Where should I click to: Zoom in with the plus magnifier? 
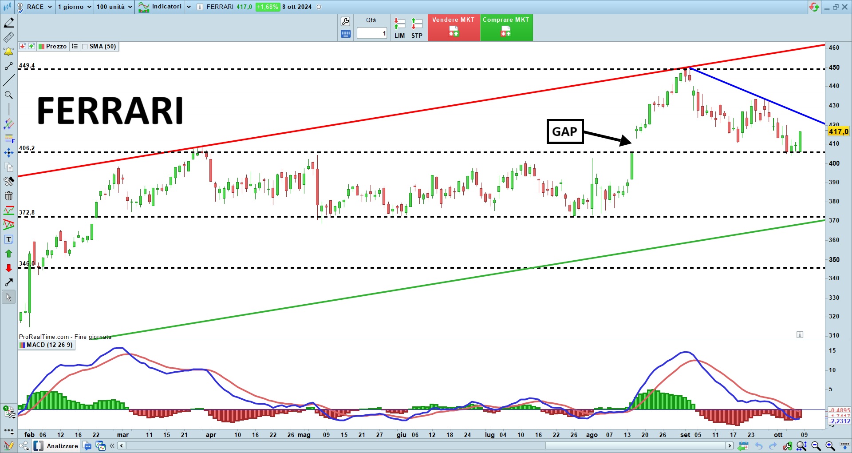pyautogui.click(x=830, y=445)
